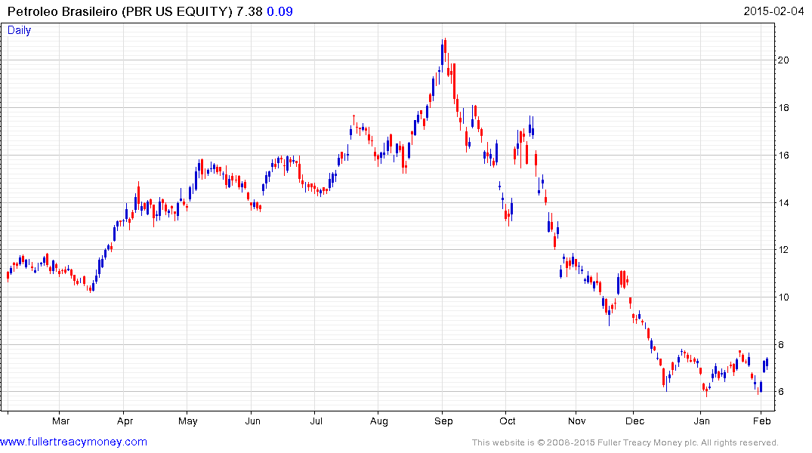Image resolution: width=812 pixels, height=453 pixels.
Task: Click the 'Jan' month axis label
Action: pyautogui.click(x=702, y=421)
